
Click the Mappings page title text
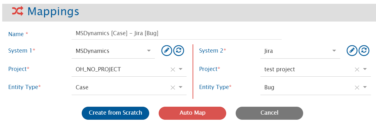(53, 12)
